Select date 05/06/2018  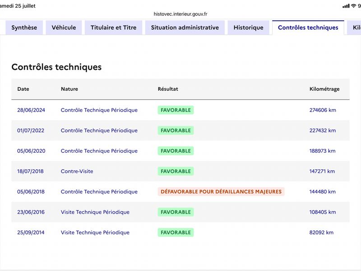tap(31, 192)
